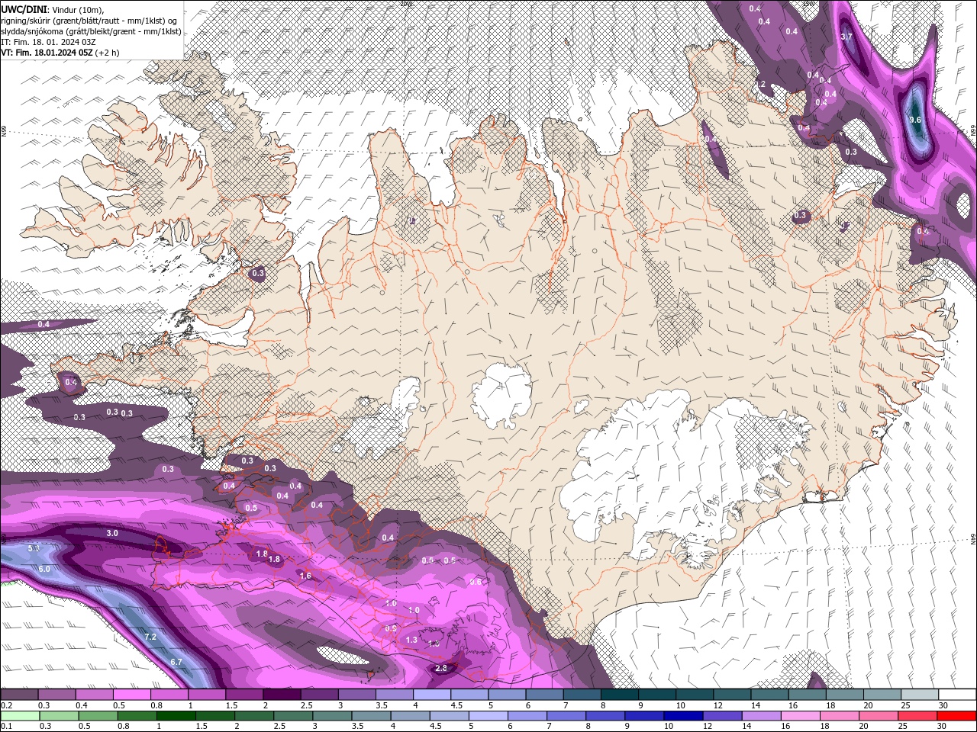The height and width of the screenshot is (732, 977).
Task: Select the 0.8 green swatch in the rain scale
Action: point(137,715)
